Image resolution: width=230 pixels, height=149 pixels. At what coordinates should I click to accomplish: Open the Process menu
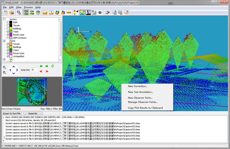pos(28,7)
